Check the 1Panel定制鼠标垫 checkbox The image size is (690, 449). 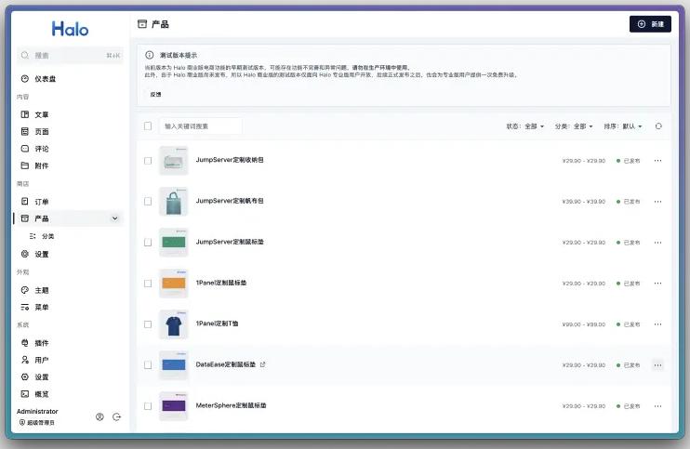[x=148, y=284]
